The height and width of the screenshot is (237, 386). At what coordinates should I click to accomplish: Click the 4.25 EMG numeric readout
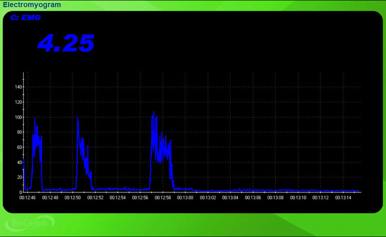click(66, 43)
